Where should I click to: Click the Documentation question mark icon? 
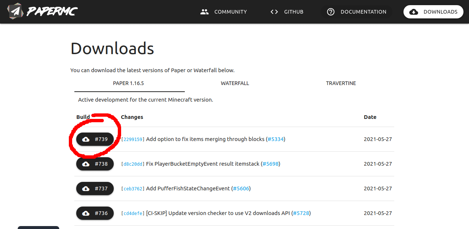(331, 12)
